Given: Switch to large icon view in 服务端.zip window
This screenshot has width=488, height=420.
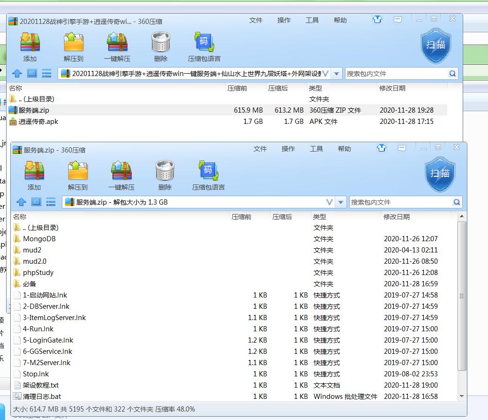Looking at the screenshot, I should [x=36, y=202].
